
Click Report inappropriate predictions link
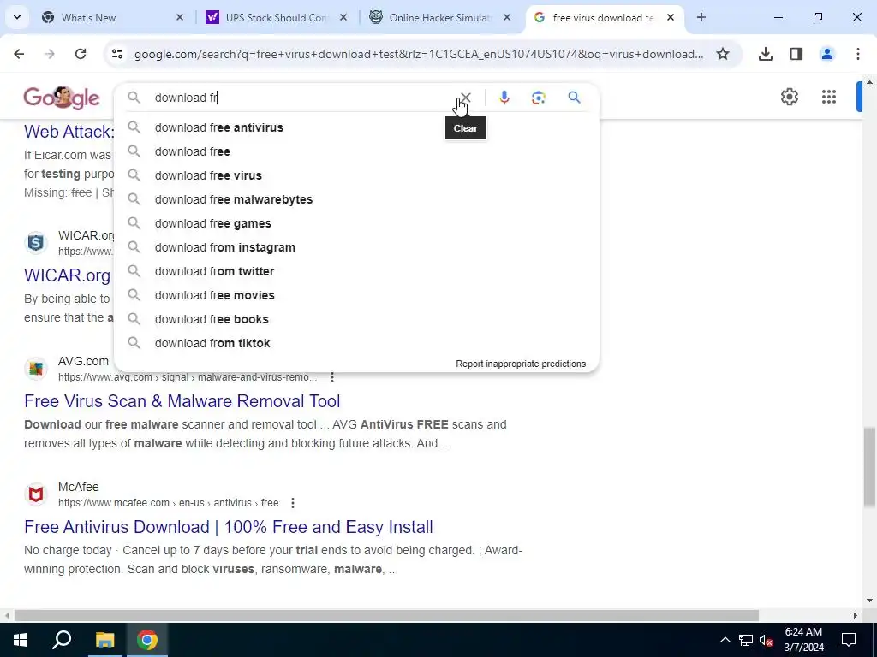pos(521,364)
